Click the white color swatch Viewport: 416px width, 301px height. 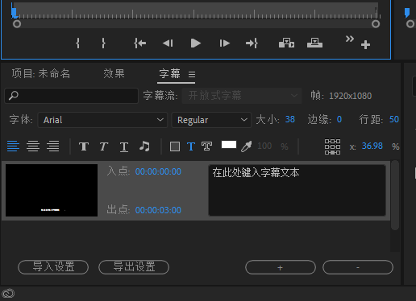tap(229, 145)
